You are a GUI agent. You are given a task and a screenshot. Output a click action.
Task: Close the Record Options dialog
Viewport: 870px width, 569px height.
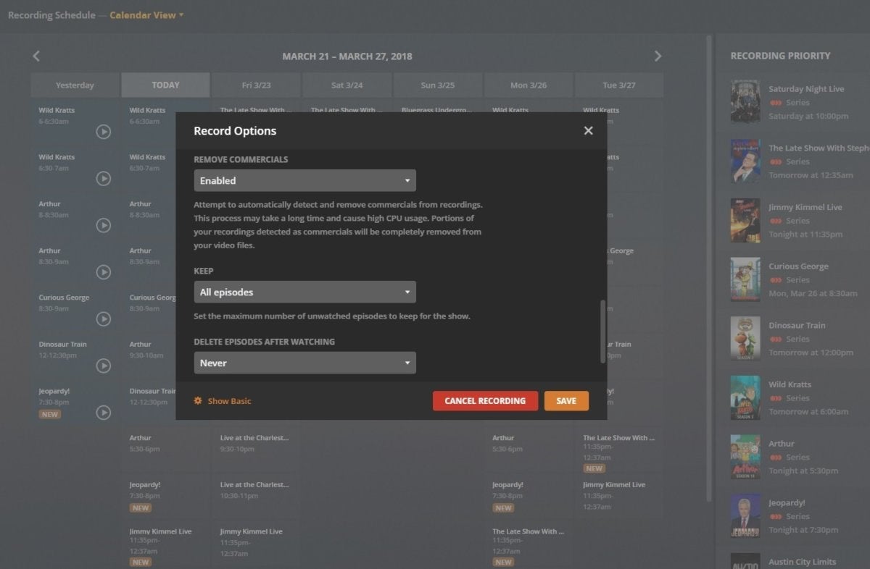588,130
